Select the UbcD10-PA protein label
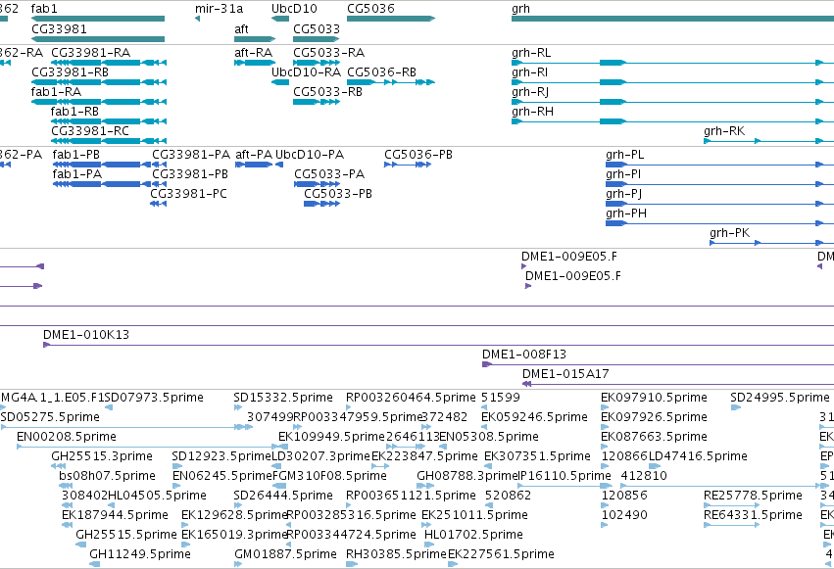834x569 pixels. [x=310, y=155]
